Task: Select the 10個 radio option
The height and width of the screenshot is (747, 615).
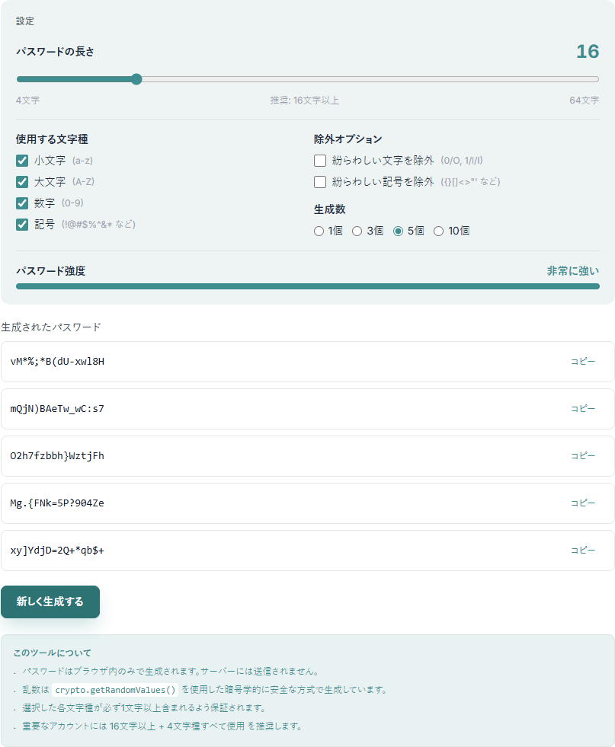Action: click(439, 231)
